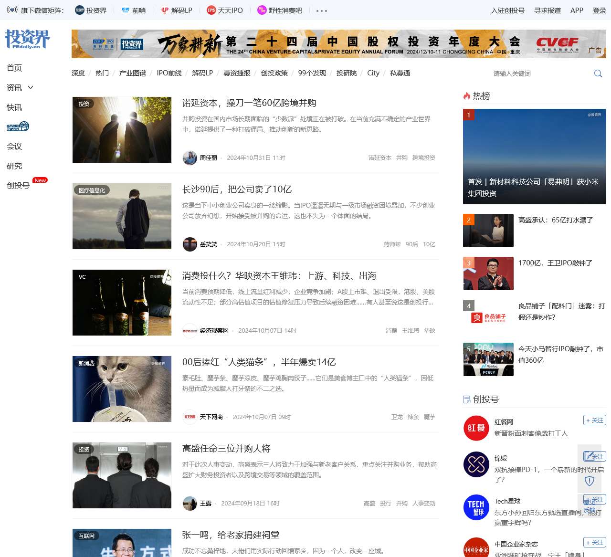Open article 诺延资本，操刀一笔60亿跨境并购
The height and width of the screenshot is (557, 611).
pyautogui.click(x=249, y=103)
